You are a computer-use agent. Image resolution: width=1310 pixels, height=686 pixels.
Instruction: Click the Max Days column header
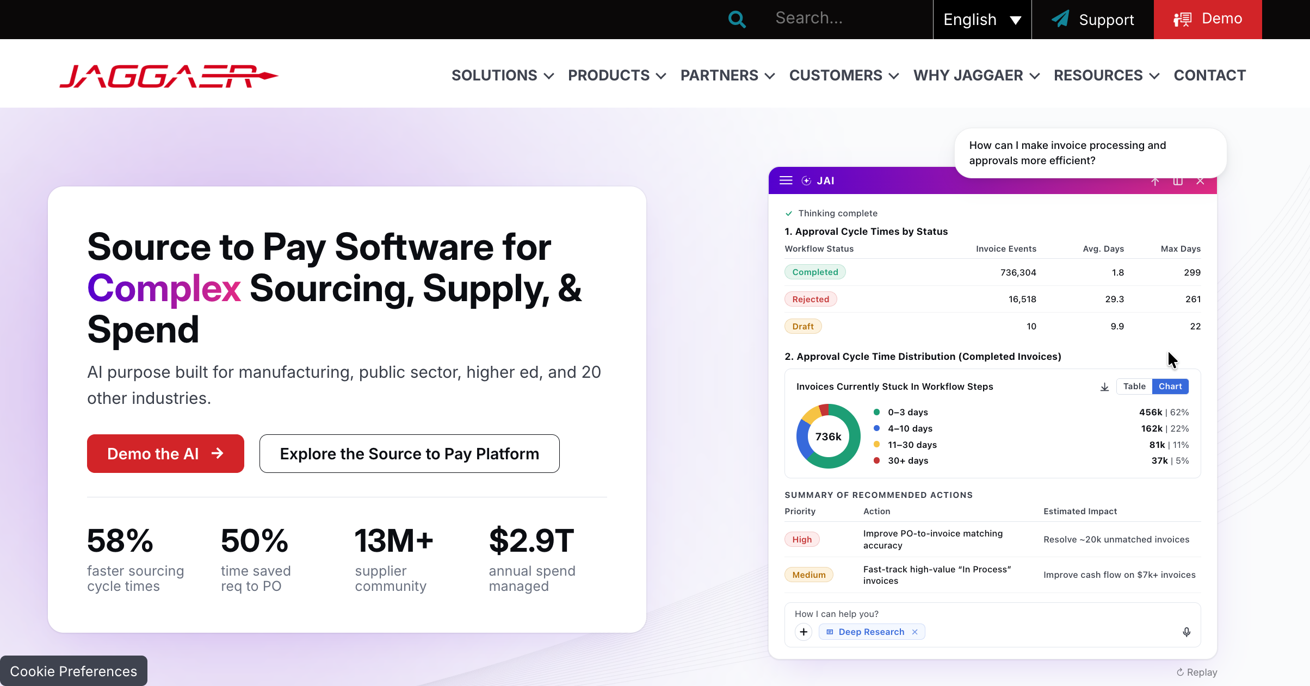(x=1181, y=248)
